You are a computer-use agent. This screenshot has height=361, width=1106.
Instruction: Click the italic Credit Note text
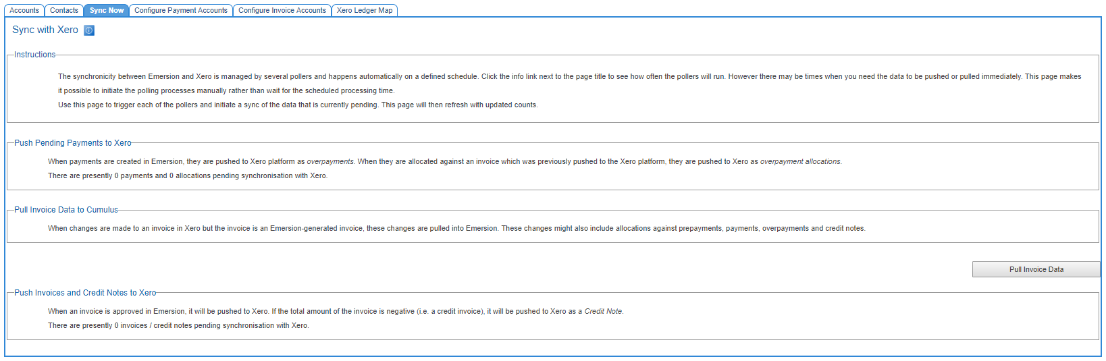pos(603,312)
